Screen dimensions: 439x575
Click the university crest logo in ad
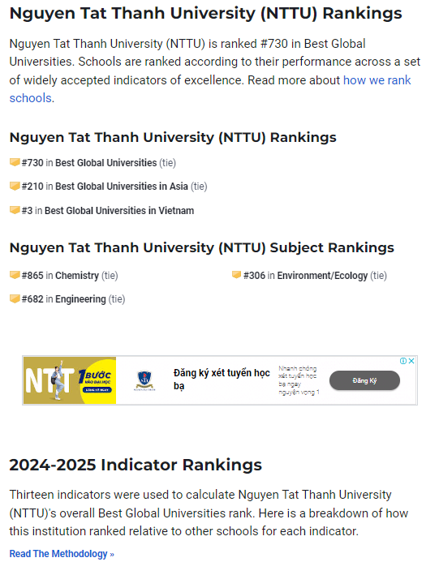pyautogui.click(x=144, y=380)
